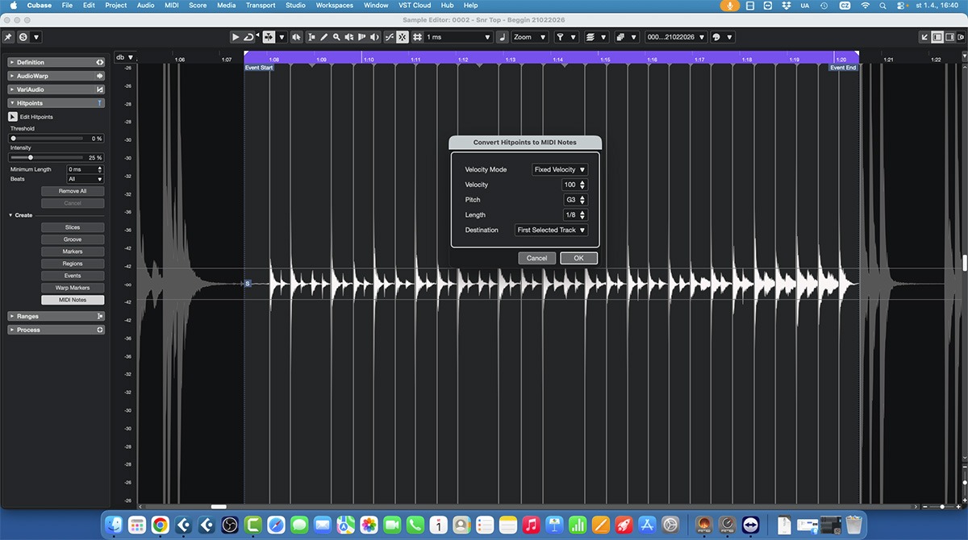Toggle Snap to Zero Crossing

pos(389,37)
